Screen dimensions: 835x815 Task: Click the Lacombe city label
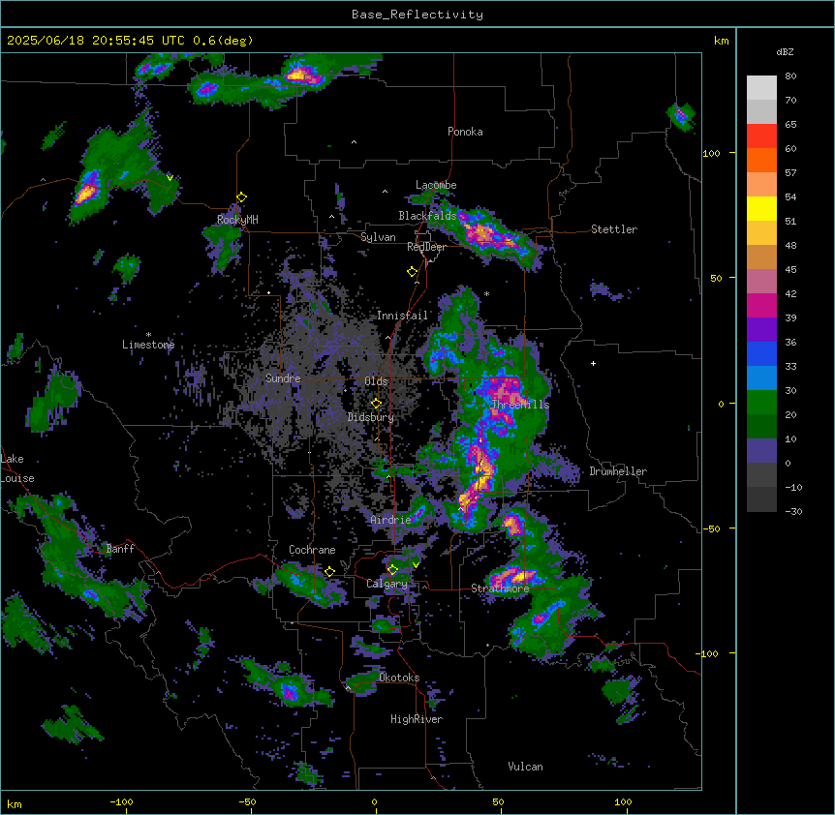(x=436, y=185)
